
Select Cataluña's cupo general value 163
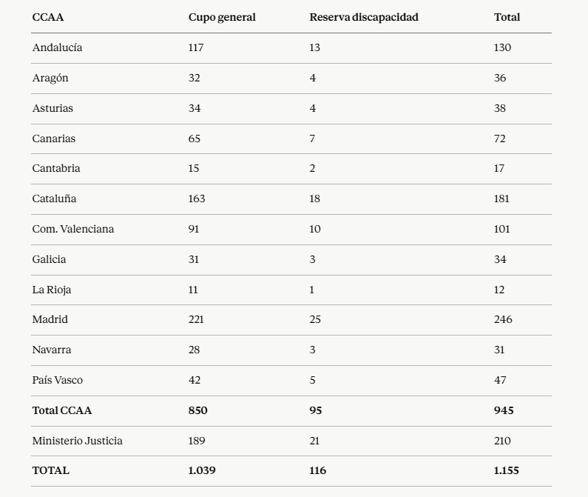point(197,199)
